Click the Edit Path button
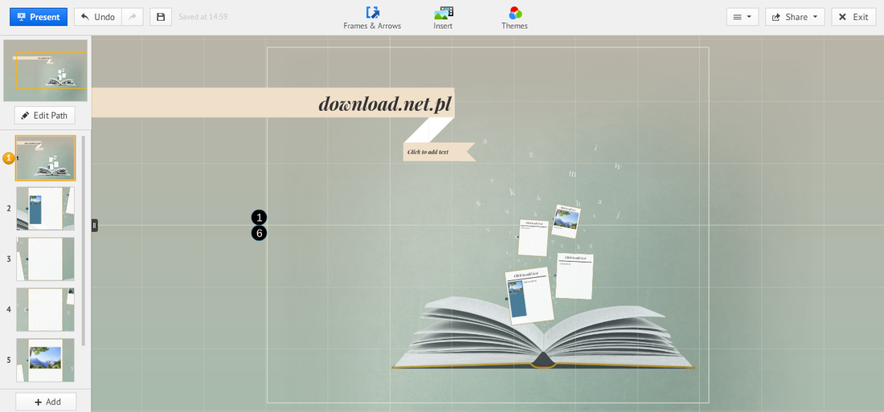884x412 pixels. [44, 116]
